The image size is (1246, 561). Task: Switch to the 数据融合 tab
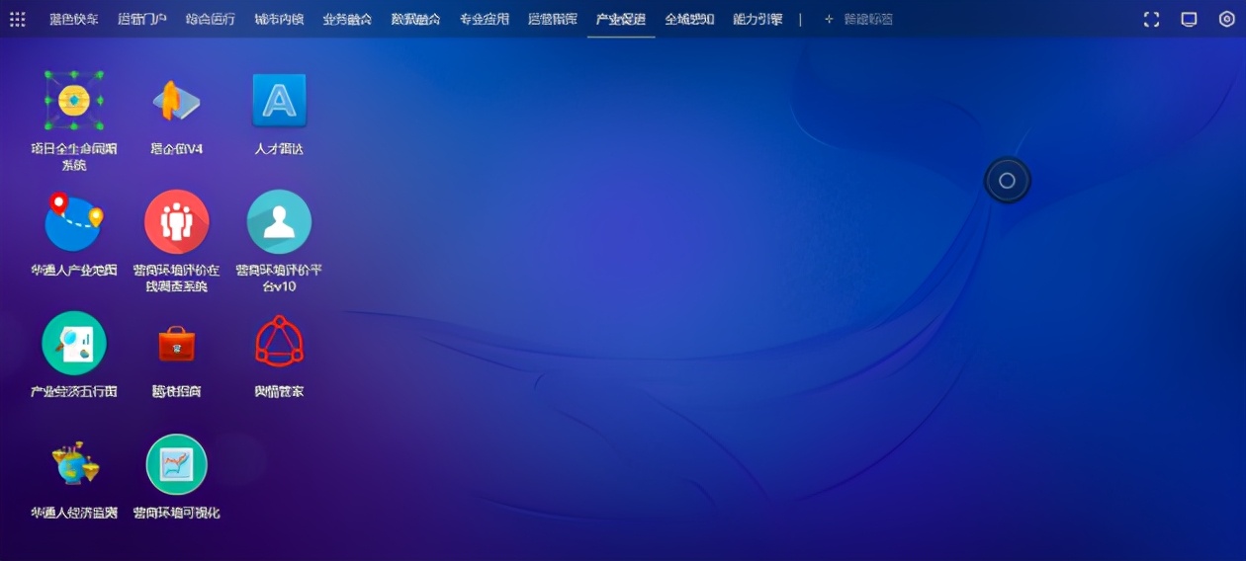click(x=415, y=19)
